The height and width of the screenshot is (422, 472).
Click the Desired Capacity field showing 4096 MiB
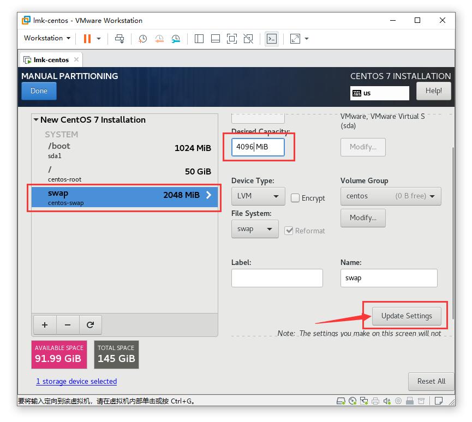[x=258, y=147]
